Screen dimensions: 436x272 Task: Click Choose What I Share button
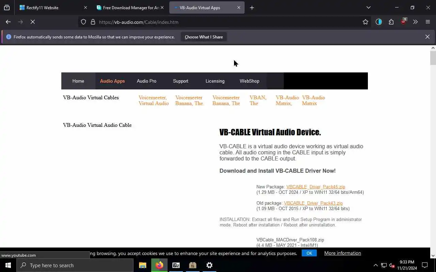pyautogui.click(x=204, y=37)
